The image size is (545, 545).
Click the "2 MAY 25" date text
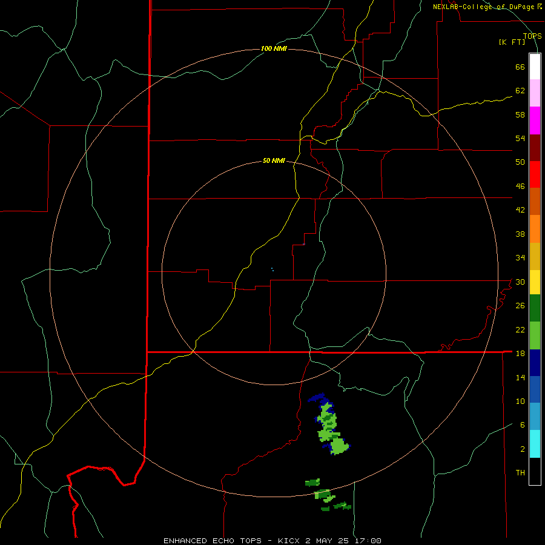[328, 541]
